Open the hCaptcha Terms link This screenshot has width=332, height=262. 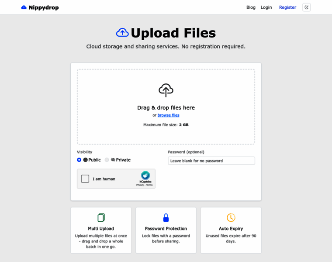coord(149,185)
